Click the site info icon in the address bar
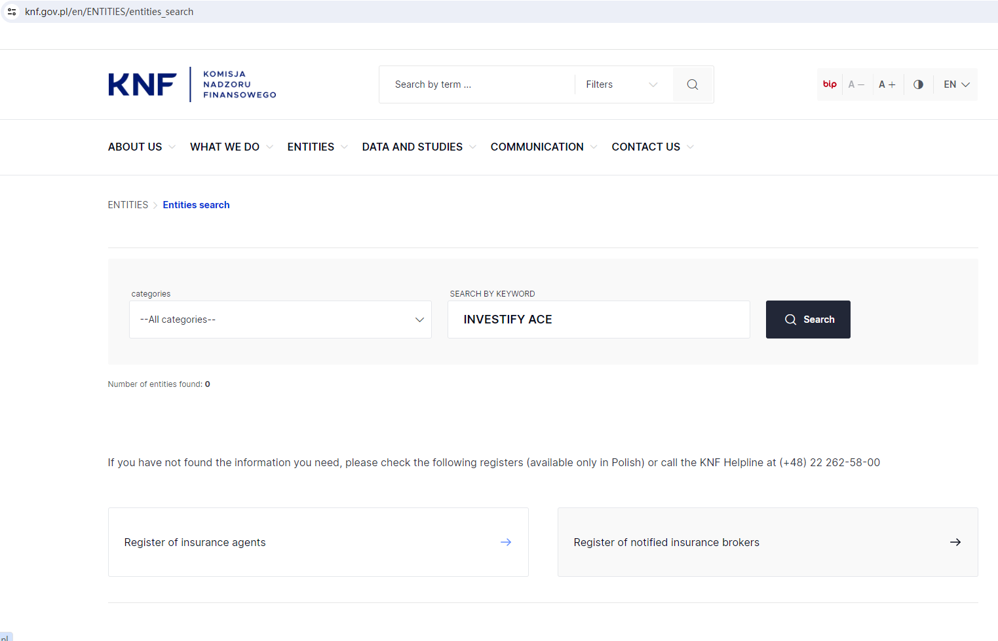Screen dimensions: 998x641 pos(12,12)
